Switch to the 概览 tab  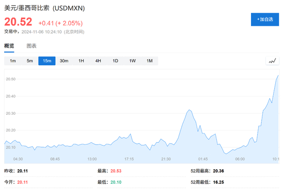[x=9, y=46]
